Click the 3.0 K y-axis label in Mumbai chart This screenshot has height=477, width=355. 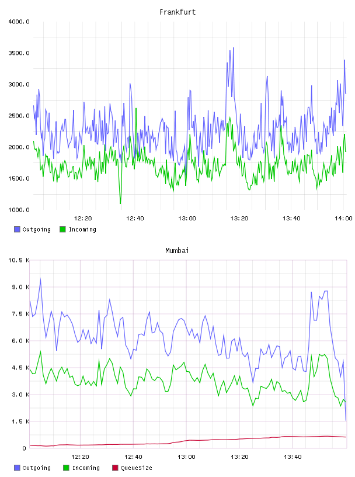(x=20, y=394)
